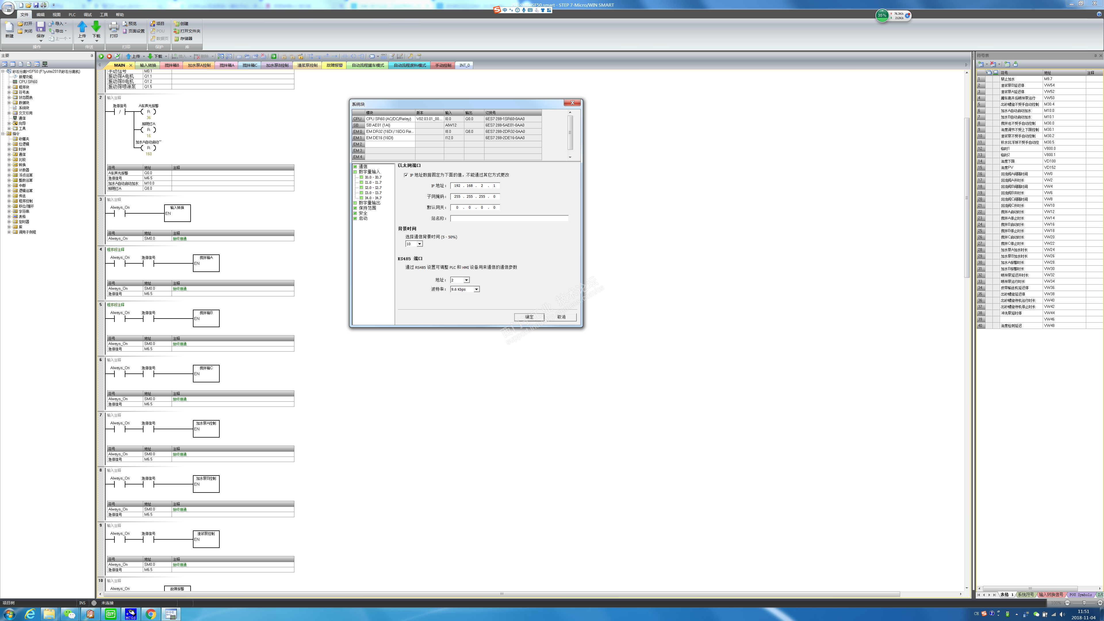Click the large blue 上传 upload arrow
The image size is (1104, 621).
point(82,27)
